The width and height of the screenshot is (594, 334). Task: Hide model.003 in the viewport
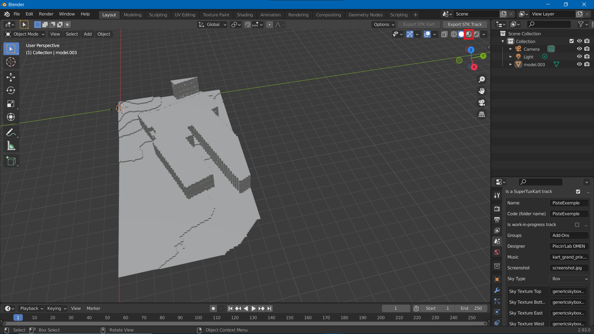point(579,64)
